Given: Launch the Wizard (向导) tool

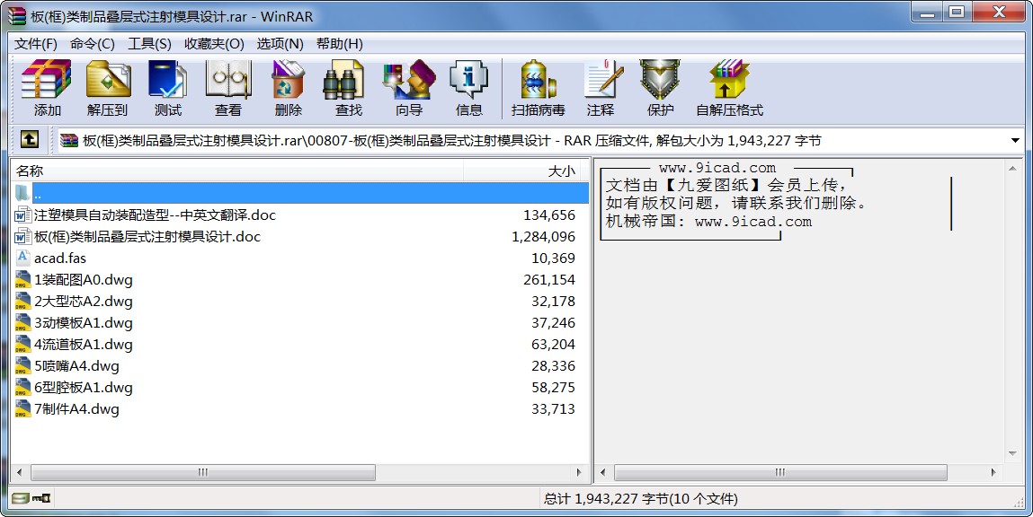Looking at the screenshot, I should pos(408,88).
